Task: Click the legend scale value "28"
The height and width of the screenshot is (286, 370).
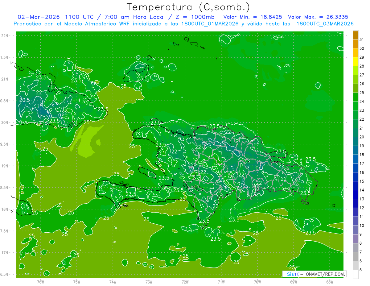Action: (x=362, y=66)
